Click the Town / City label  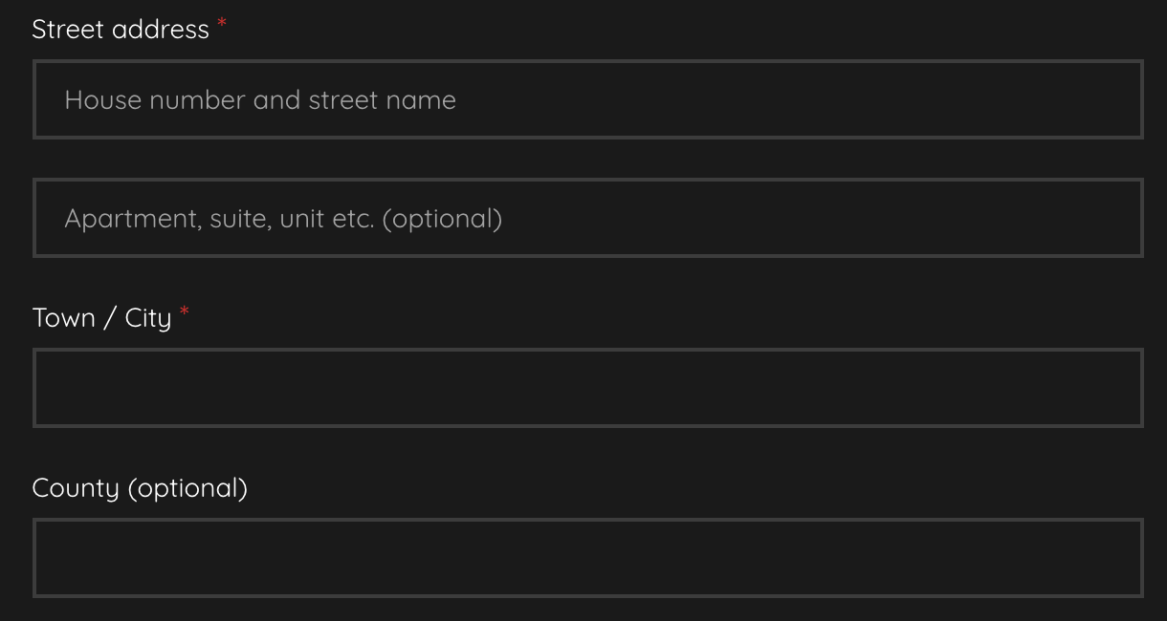click(x=101, y=318)
